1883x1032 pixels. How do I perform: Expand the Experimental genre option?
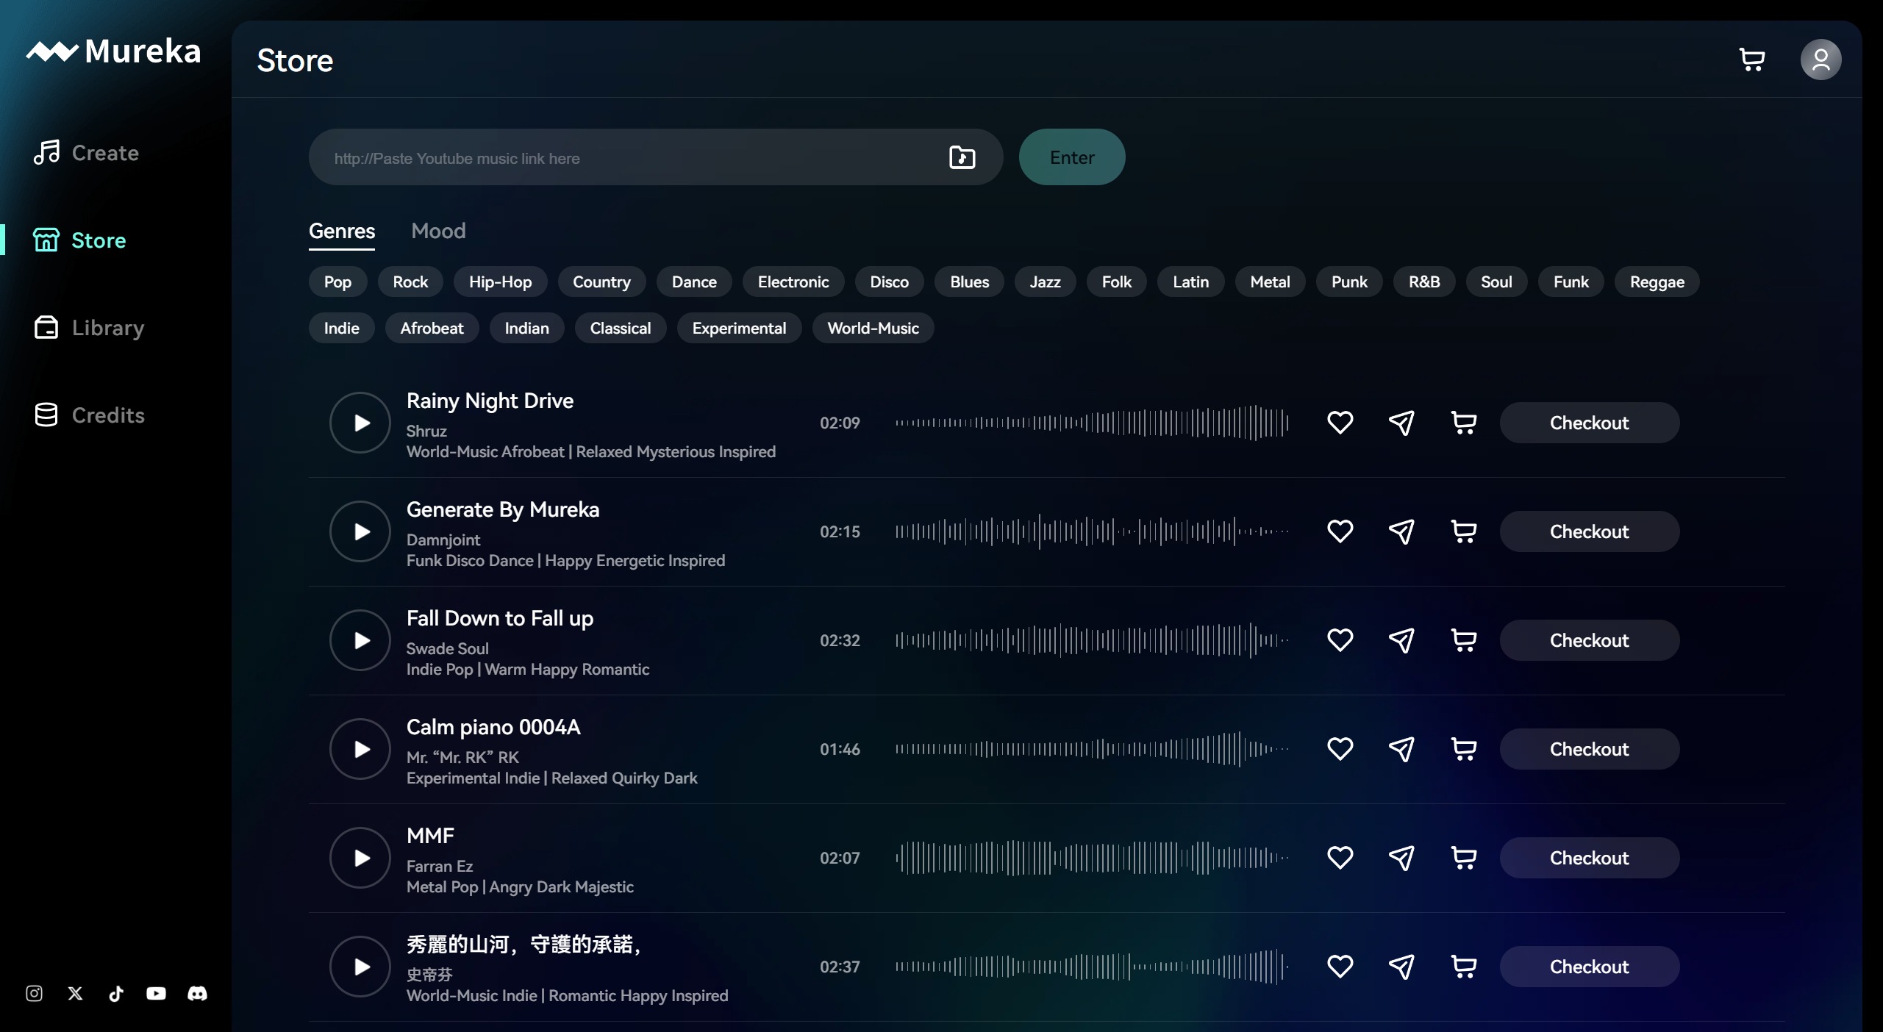[x=738, y=328]
